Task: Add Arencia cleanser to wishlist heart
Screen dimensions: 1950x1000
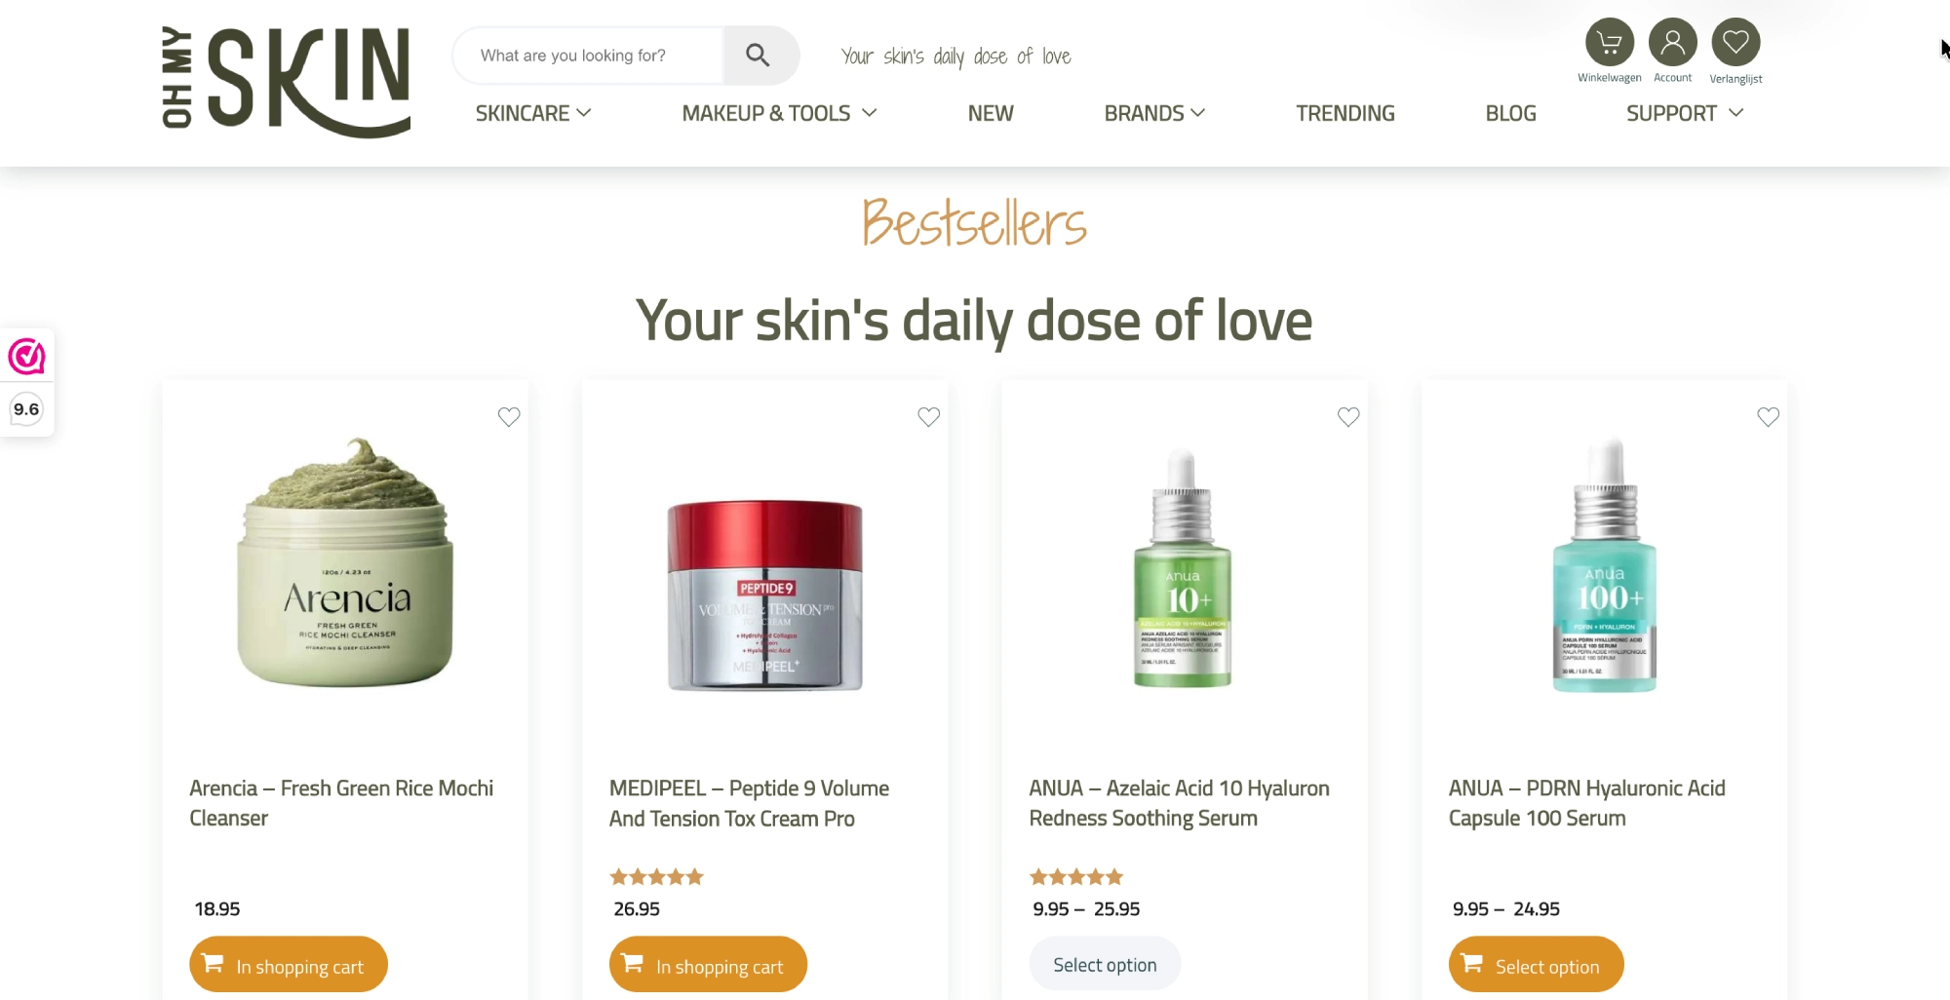Action: point(509,417)
